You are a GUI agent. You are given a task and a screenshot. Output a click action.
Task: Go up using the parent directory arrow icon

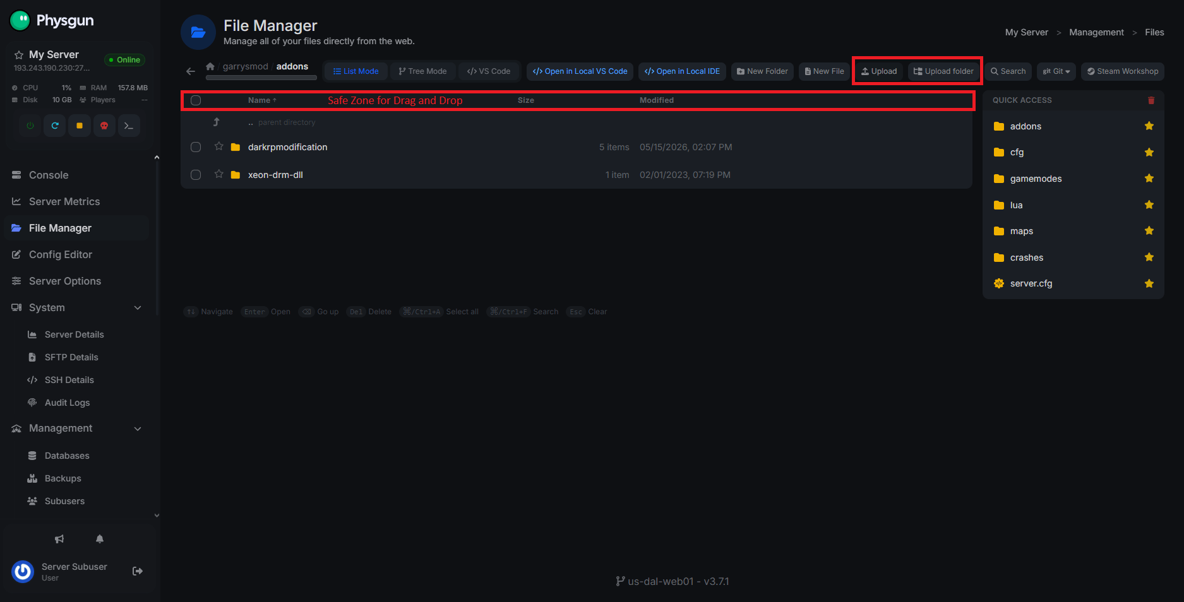pyautogui.click(x=216, y=122)
